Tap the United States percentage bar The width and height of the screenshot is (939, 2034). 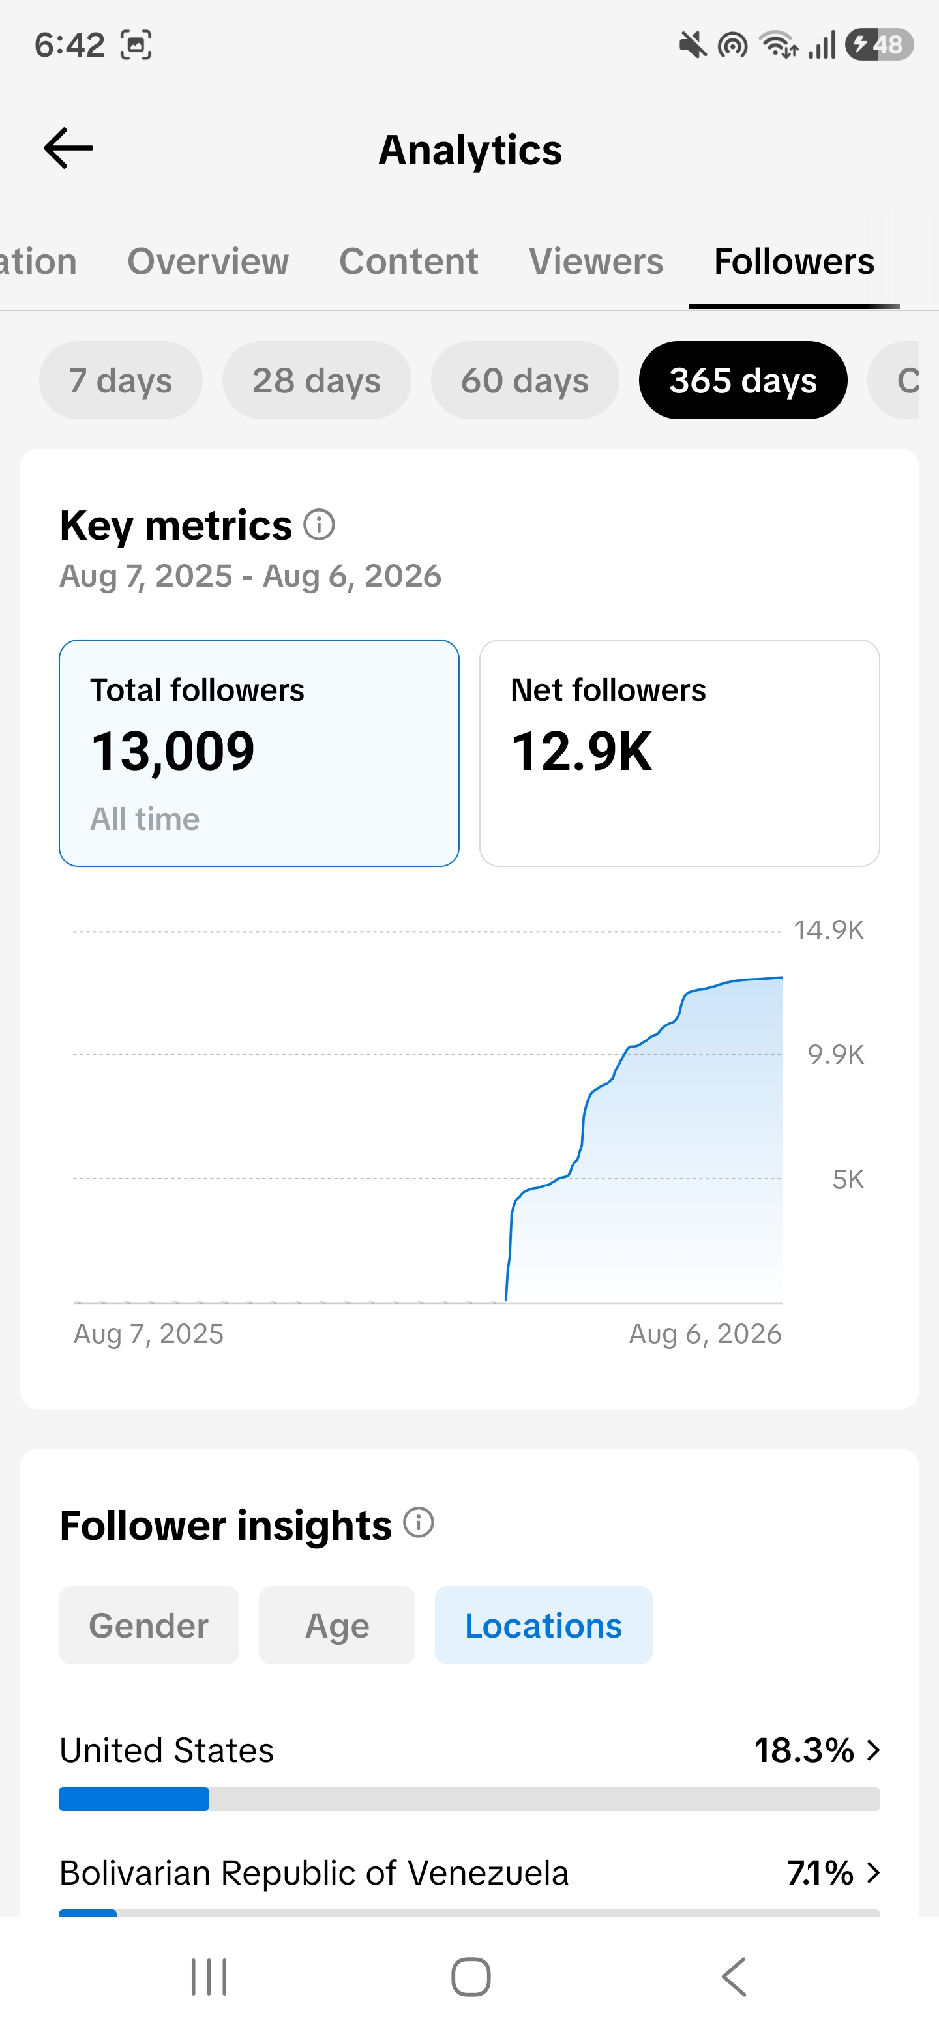[x=469, y=1799]
